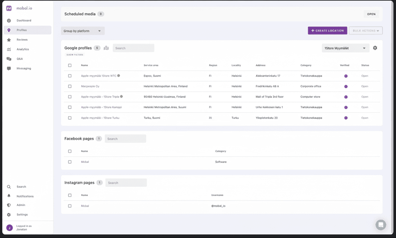Open the Google profiles map view icon
This screenshot has height=238, width=396.
(106, 48)
